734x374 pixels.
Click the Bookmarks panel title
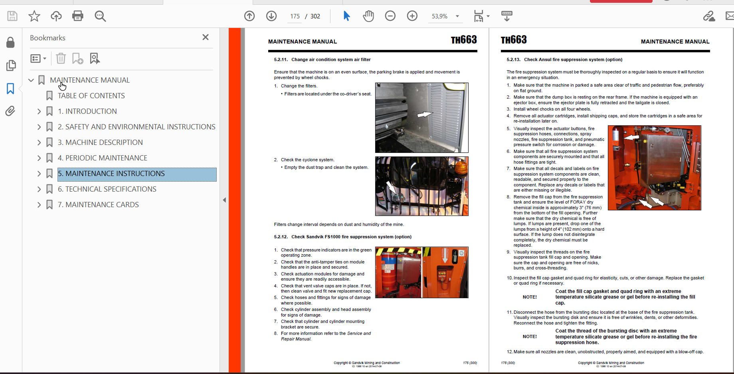coord(47,38)
